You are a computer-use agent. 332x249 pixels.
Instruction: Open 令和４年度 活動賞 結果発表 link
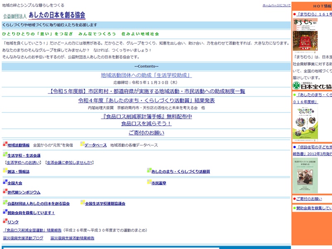146,100
